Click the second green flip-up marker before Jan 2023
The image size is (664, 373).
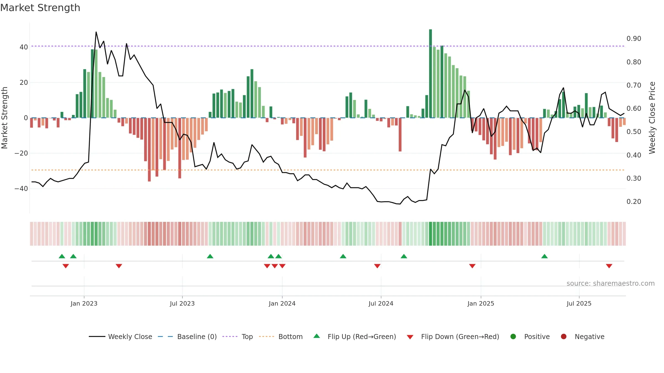(x=73, y=256)
